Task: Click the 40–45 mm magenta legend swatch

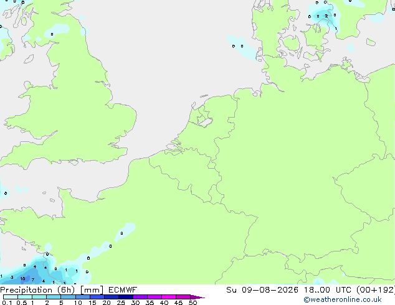Action: (x=169, y=297)
